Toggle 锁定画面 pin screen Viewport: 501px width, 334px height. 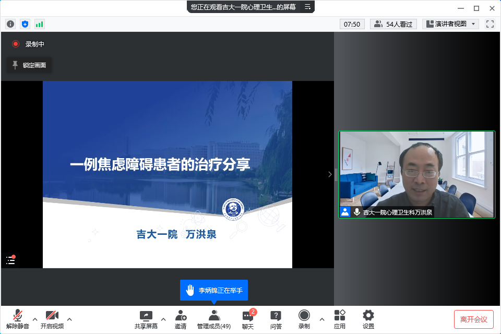29,65
